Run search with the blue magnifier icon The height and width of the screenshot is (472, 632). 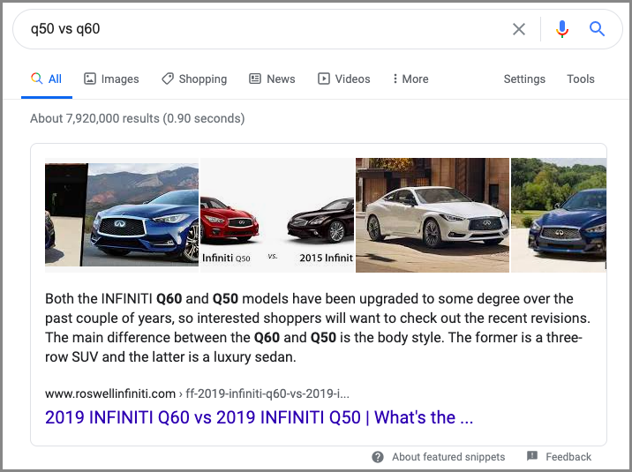[597, 29]
